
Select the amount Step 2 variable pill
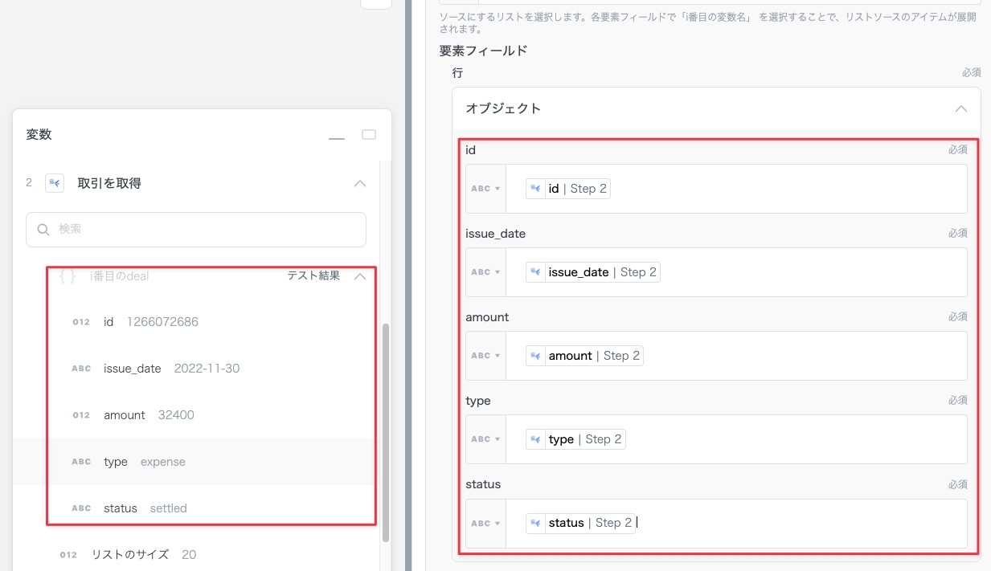tap(584, 356)
